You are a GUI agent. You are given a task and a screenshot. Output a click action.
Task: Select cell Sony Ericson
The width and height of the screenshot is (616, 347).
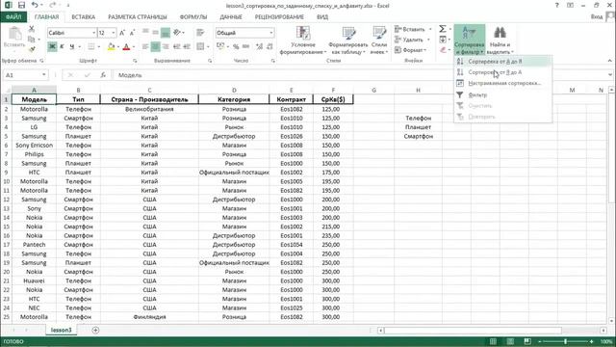point(35,146)
